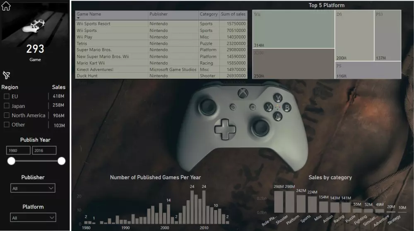The width and height of the screenshot is (414, 231).
Task: Click the Racing 141M sales bar
Action: click(x=346, y=207)
